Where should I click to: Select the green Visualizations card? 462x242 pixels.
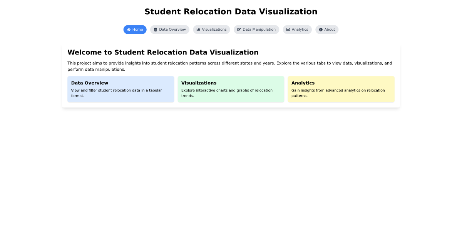tap(231, 89)
